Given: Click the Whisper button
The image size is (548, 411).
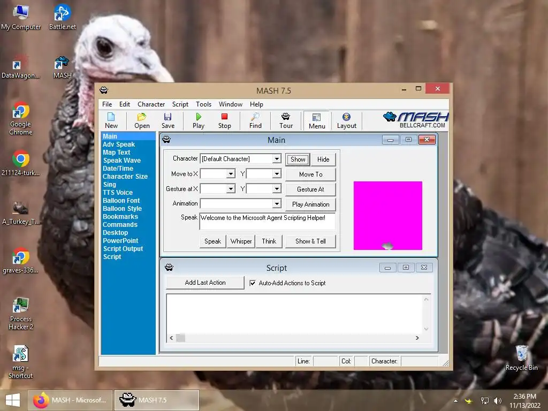Looking at the screenshot, I should tap(241, 241).
